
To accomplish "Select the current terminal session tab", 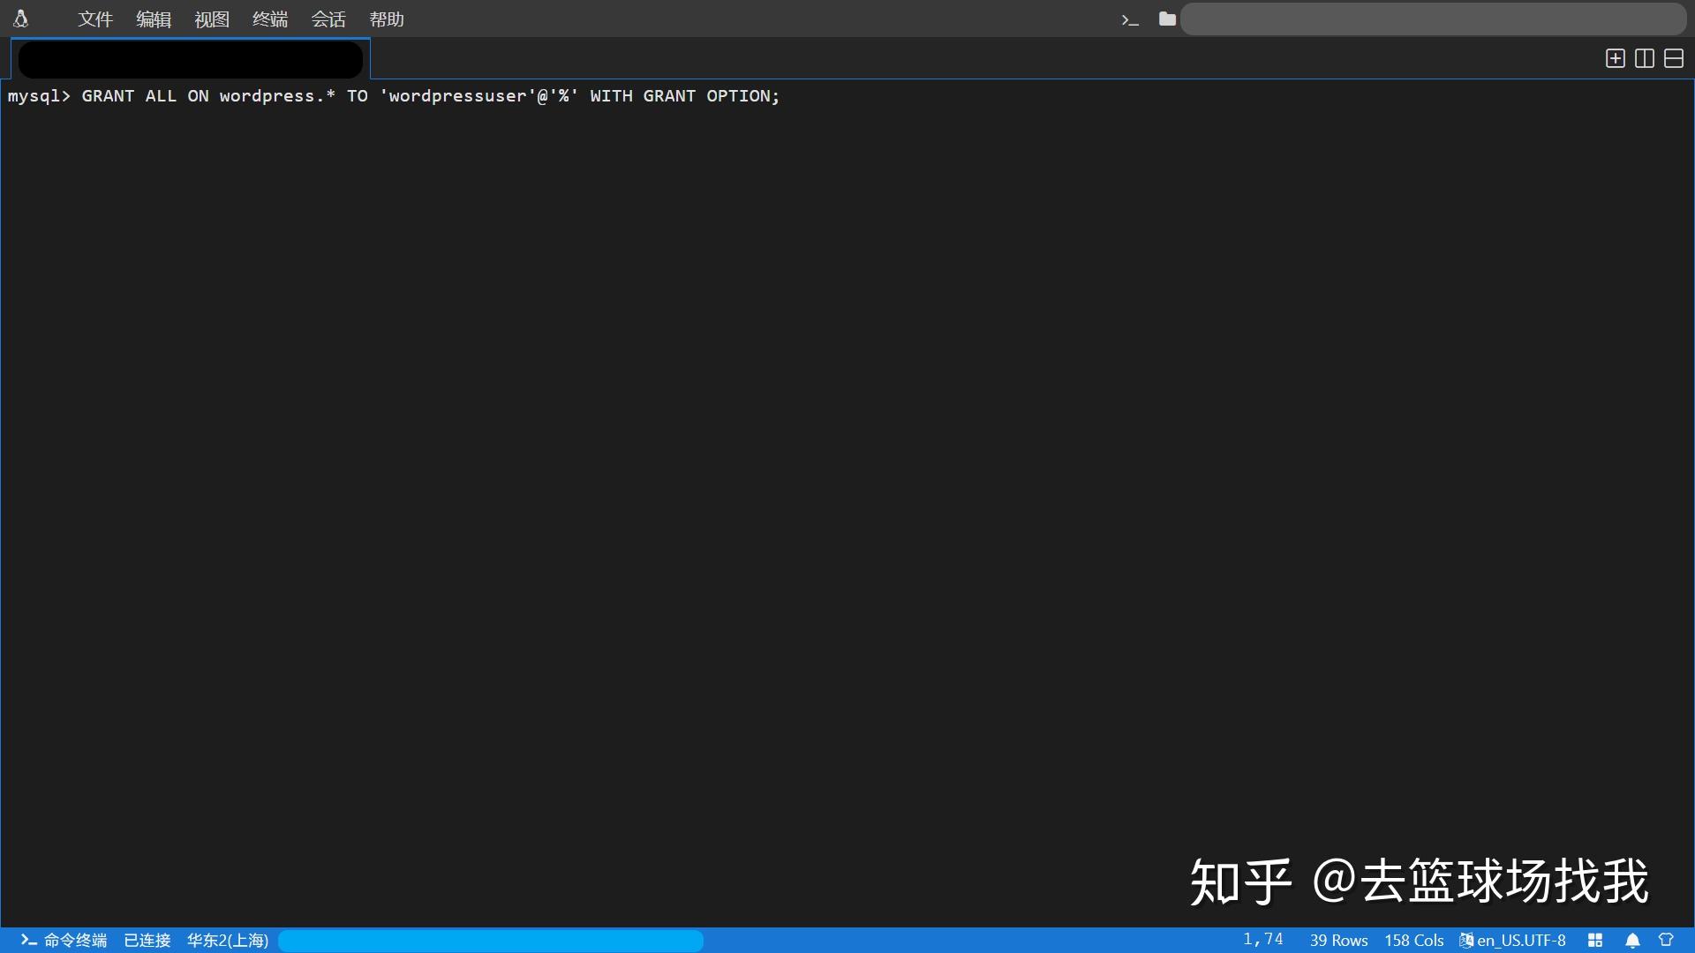I will click(x=190, y=58).
